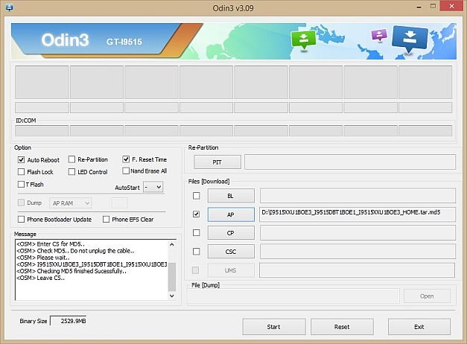The width and height of the screenshot is (467, 344).
Task: Enable Phone EFS Clear checkbox
Action: 106,219
